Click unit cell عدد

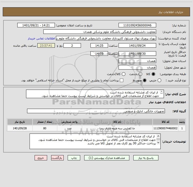pos(69,128)
